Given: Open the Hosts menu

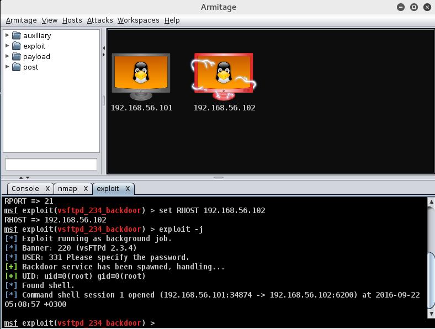Looking at the screenshot, I should tap(72, 20).
